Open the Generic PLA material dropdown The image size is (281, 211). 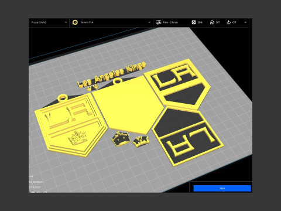(x=111, y=22)
